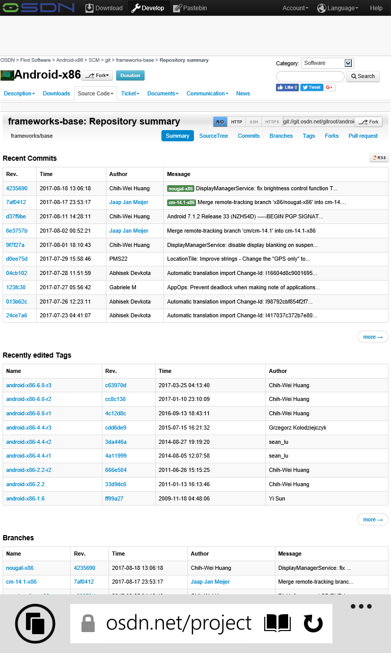This screenshot has height=653, width=391.
Task: Open the Language globe menu
Action: (x=338, y=8)
